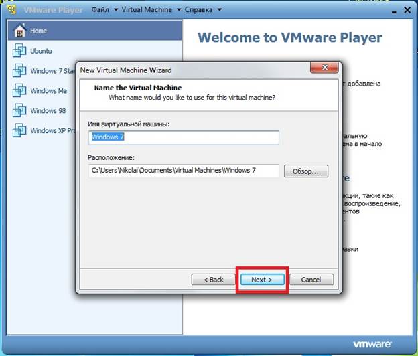Click the Расположение path field
Viewport: 418px width, 356px height.
[x=184, y=171]
